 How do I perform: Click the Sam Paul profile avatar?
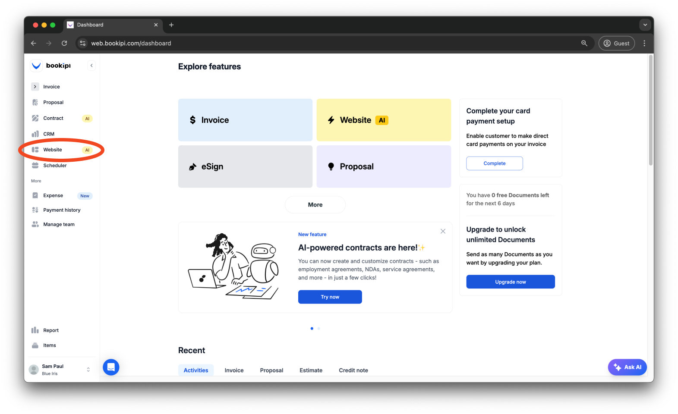click(34, 370)
